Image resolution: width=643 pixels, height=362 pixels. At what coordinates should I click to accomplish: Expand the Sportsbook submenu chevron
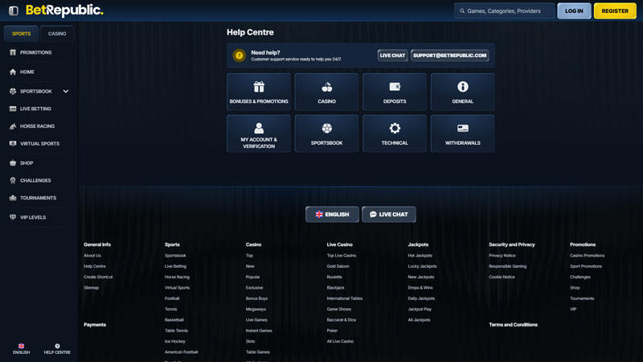66,91
